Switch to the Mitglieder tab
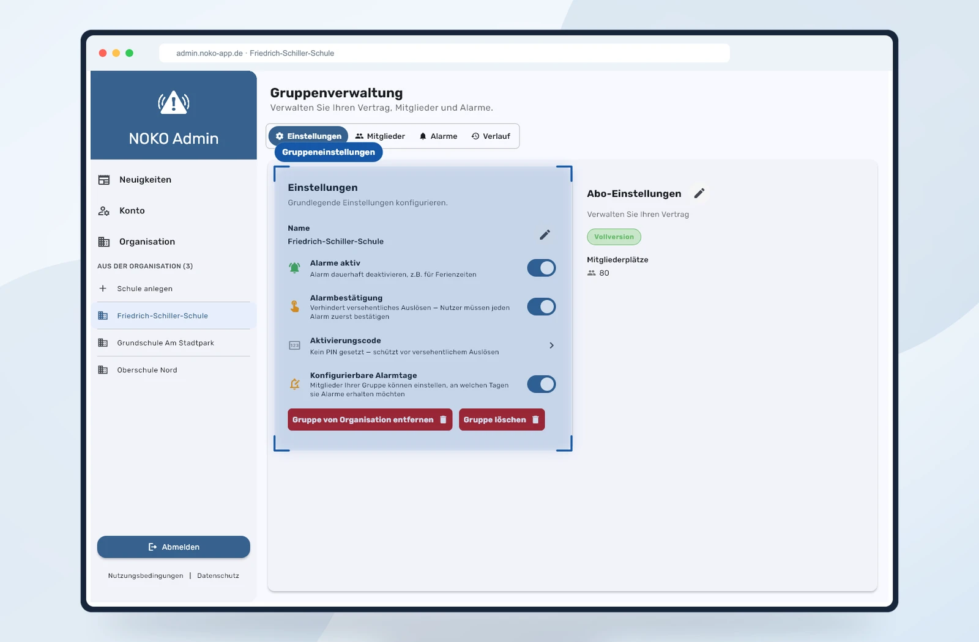Screen dimensions: 979x642 pyautogui.click(x=380, y=136)
